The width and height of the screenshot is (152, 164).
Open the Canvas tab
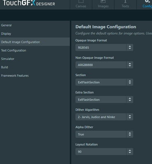point(81,5)
